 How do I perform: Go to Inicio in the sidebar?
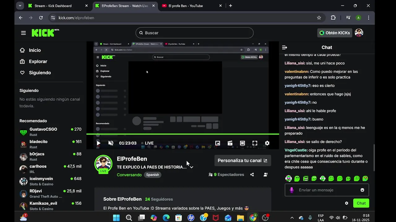(x=35, y=50)
